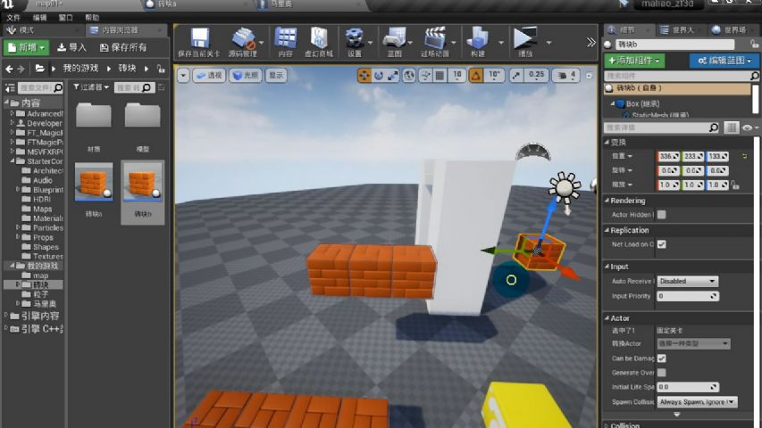Image resolution: width=762 pixels, height=428 pixels.
Task: Toggle surface snapping icon in viewport
Action: [425, 75]
